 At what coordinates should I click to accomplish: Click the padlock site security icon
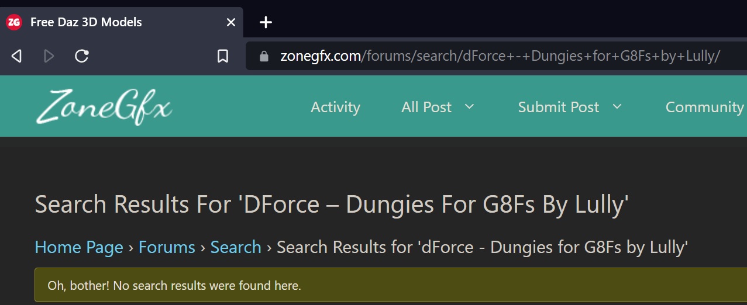(x=264, y=56)
